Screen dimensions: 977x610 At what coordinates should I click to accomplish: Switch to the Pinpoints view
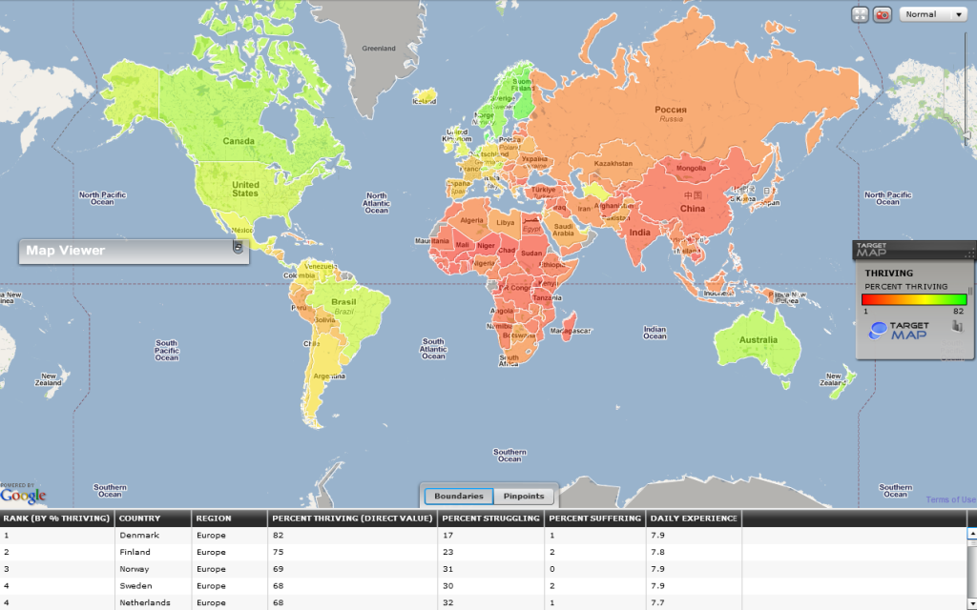524,496
